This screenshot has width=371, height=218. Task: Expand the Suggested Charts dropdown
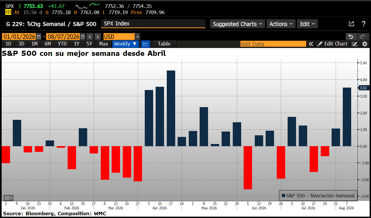click(238, 24)
